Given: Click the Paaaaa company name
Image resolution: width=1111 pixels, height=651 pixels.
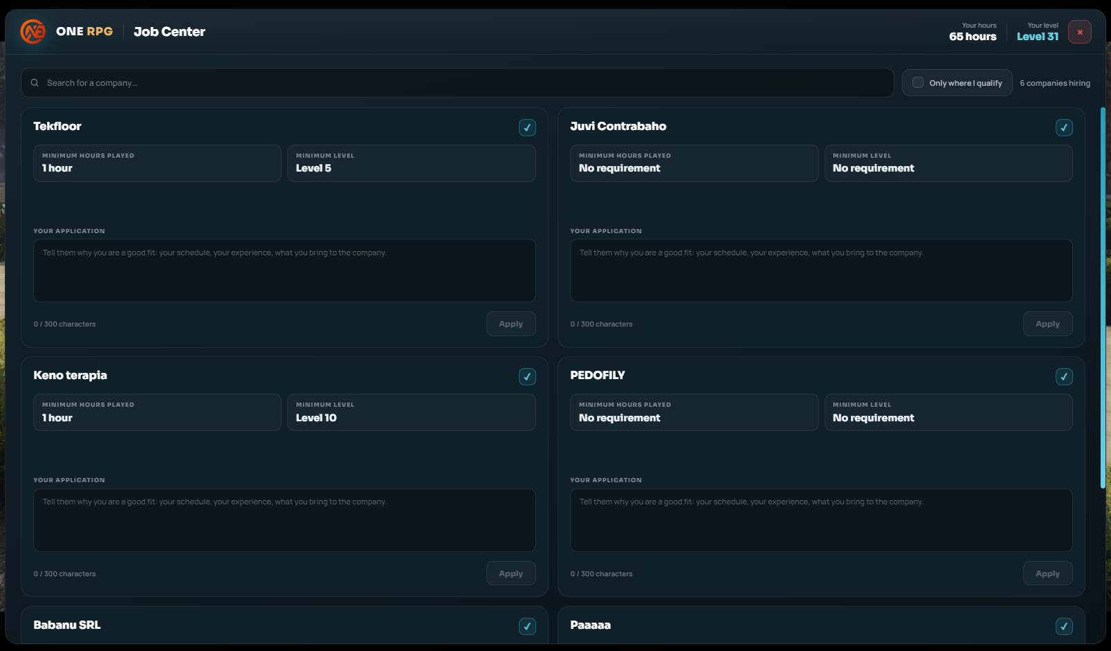Looking at the screenshot, I should point(590,625).
